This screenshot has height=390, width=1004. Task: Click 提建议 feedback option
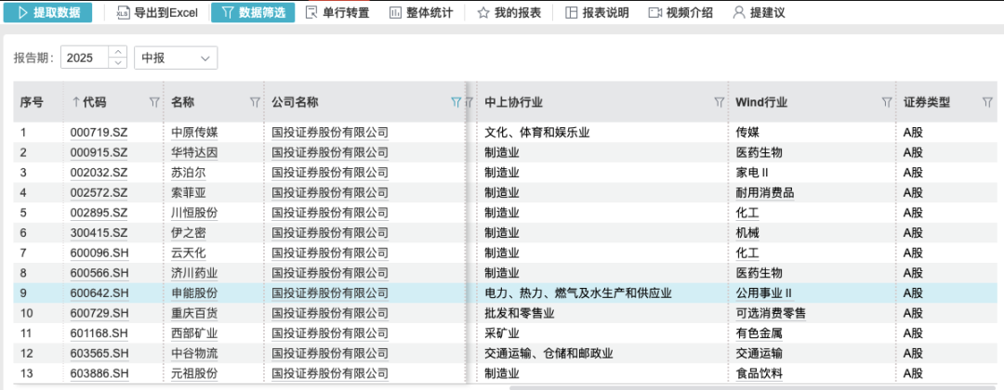pos(739,13)
